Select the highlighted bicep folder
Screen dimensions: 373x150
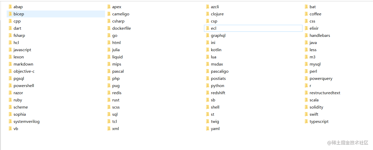(19, 14)
